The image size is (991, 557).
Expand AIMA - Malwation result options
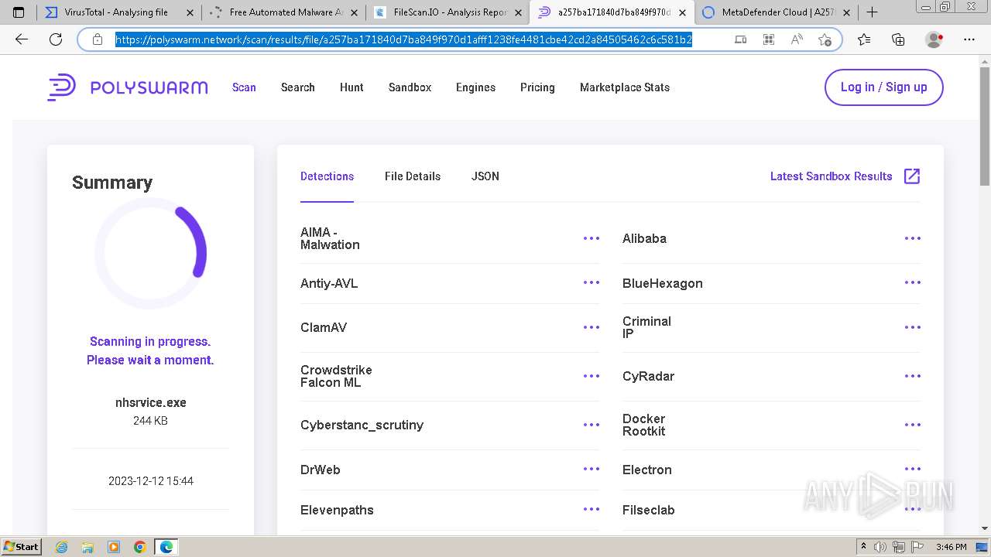[592, 238]
